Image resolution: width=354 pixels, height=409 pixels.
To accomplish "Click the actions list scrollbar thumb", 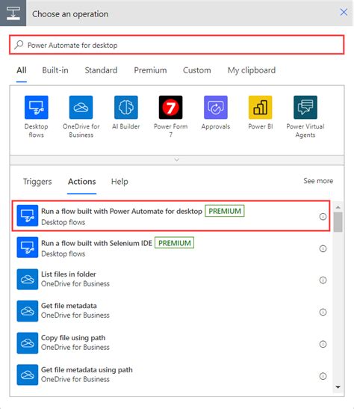I will pos(338,222).
